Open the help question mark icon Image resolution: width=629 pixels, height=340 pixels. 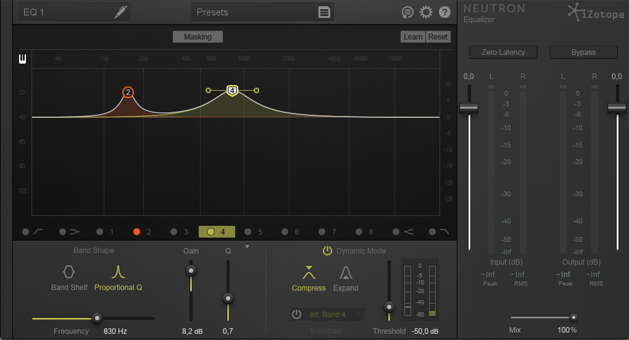pos(444,12)
